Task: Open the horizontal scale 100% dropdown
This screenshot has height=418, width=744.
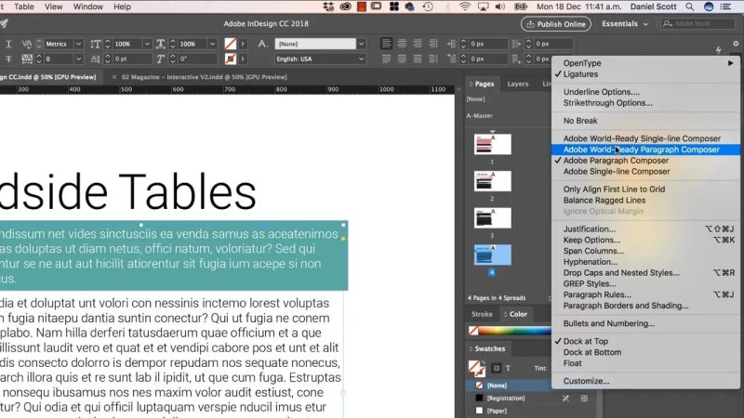Action: click(212, 44)
